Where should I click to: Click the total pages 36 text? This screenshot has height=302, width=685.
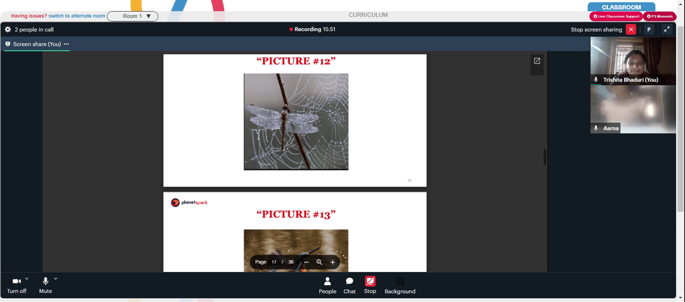click(291, 262)
